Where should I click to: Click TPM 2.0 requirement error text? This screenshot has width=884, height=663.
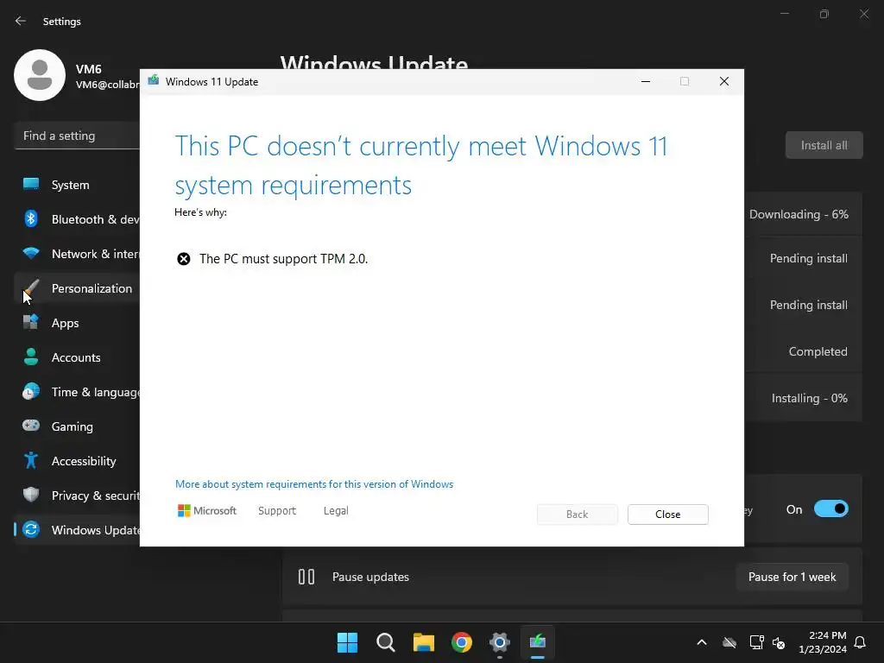pos(283,259)
